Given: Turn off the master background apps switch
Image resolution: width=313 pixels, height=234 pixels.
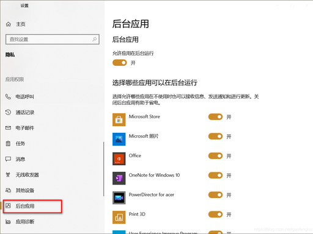Looking at the screenshot, I should tap(120, 63).
